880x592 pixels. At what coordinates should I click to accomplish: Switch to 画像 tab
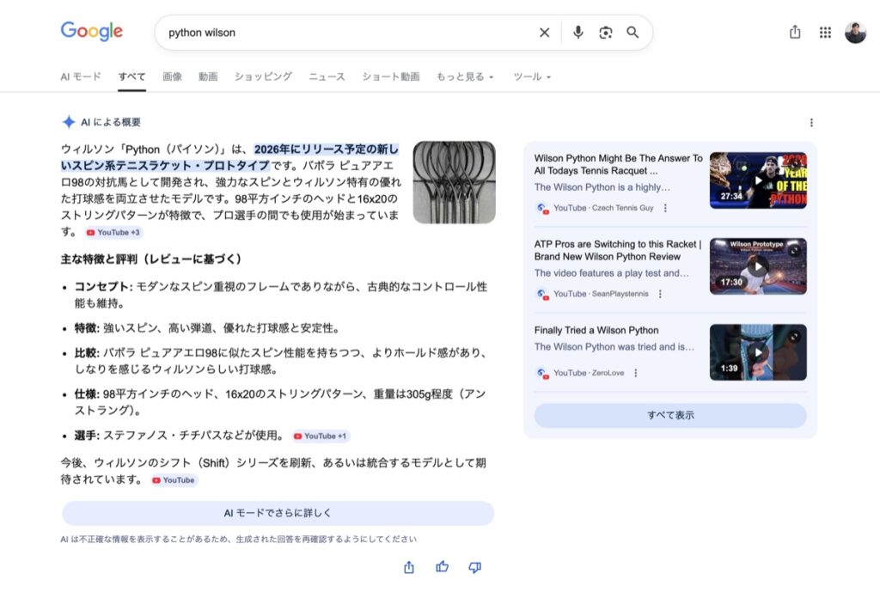click(x=172, y=76)
